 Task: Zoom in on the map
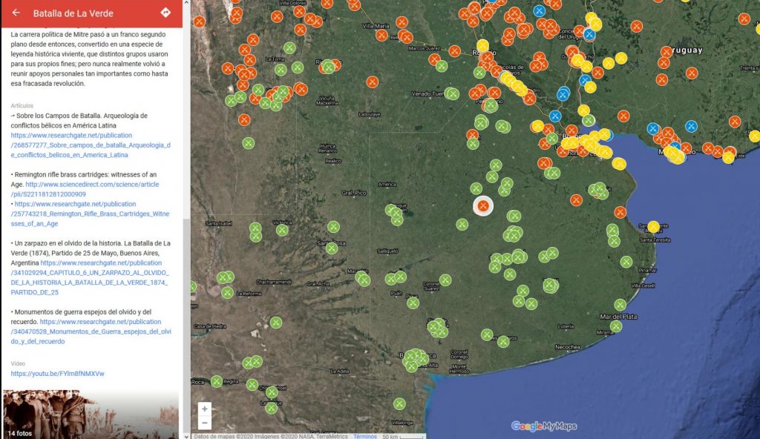pyautogui.click(x=205, y=409)
